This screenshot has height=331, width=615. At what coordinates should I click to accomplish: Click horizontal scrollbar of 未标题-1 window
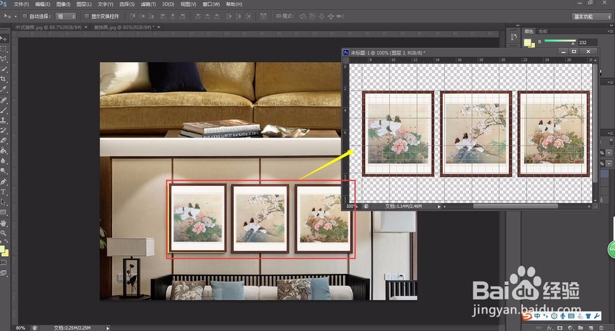point(517,206)
